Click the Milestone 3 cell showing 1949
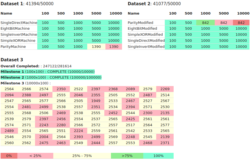 pyautogui.click(x=96, y=101)
